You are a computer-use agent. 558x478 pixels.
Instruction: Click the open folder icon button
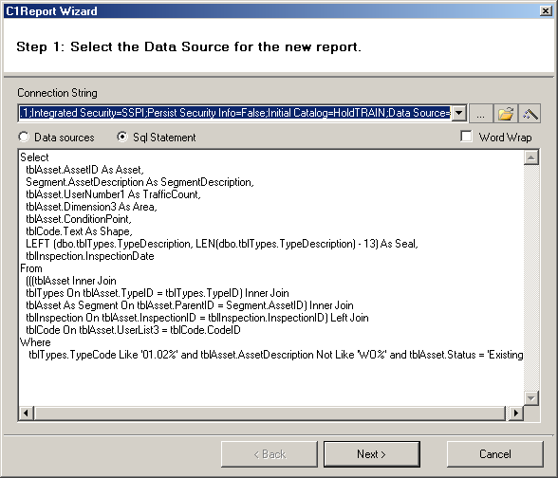[x=506, y=114]
